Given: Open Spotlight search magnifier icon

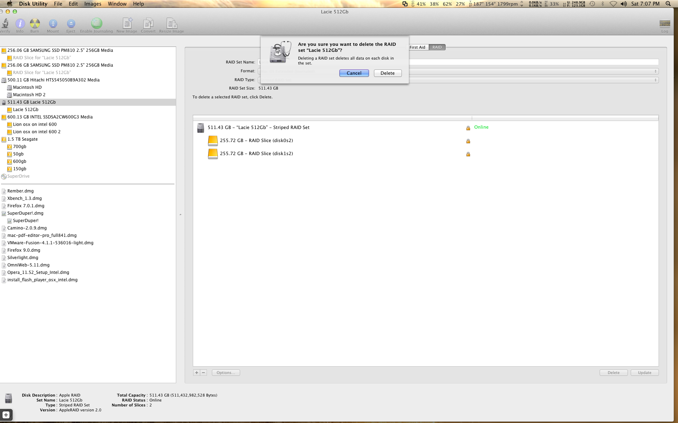Looking at the screenshot, I should coord(668,4).
